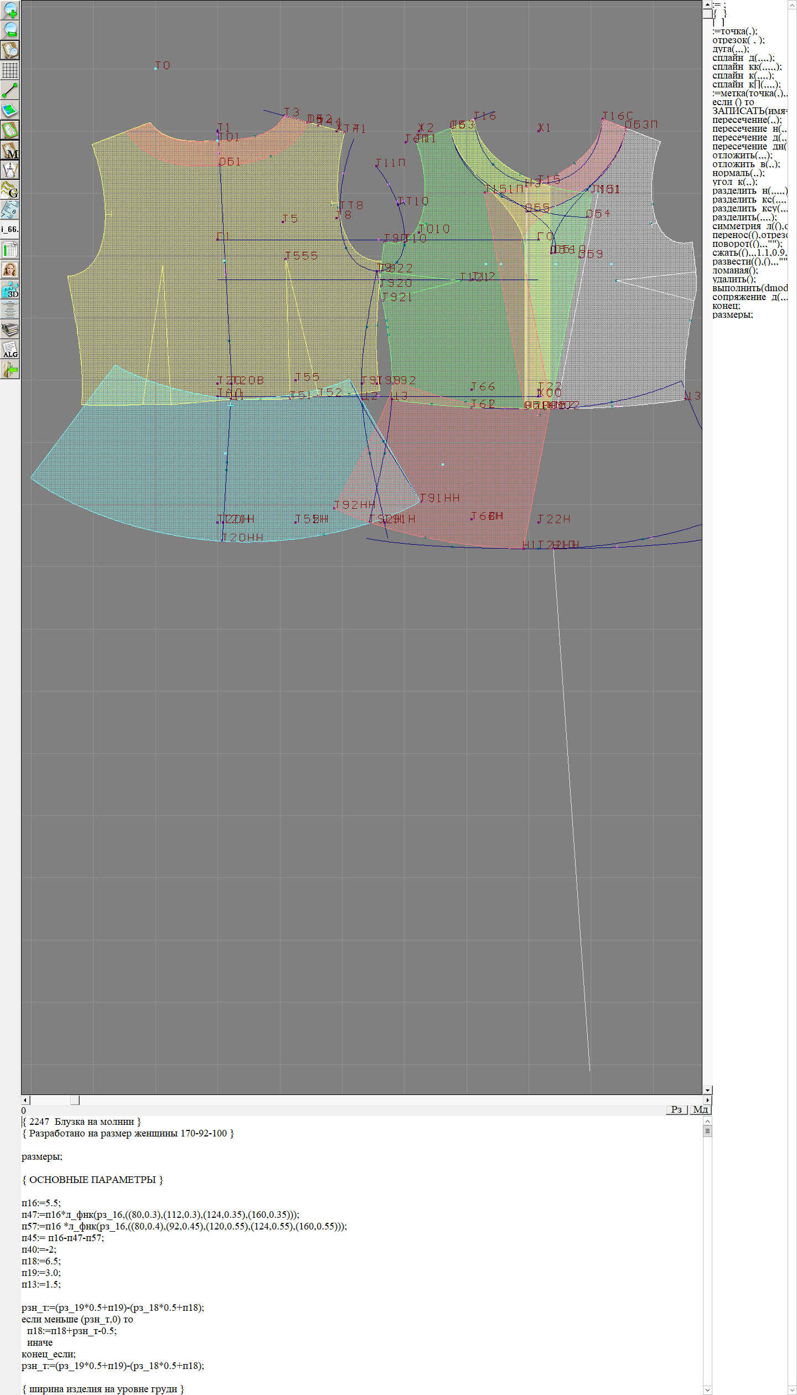Select the line segment tool icon

click(x=10, y=90)
